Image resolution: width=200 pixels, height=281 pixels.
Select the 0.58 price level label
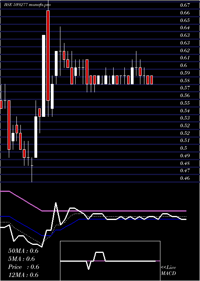click(185, 80)
